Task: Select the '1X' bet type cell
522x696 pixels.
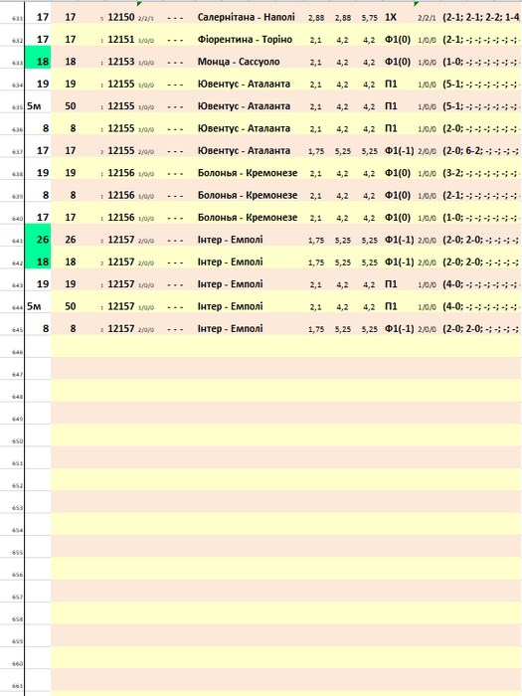Action: pos(391,17)
